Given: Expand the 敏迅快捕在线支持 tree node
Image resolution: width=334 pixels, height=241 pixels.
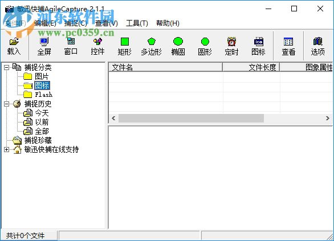Looking at the screenshot, I should click(7, 149).
